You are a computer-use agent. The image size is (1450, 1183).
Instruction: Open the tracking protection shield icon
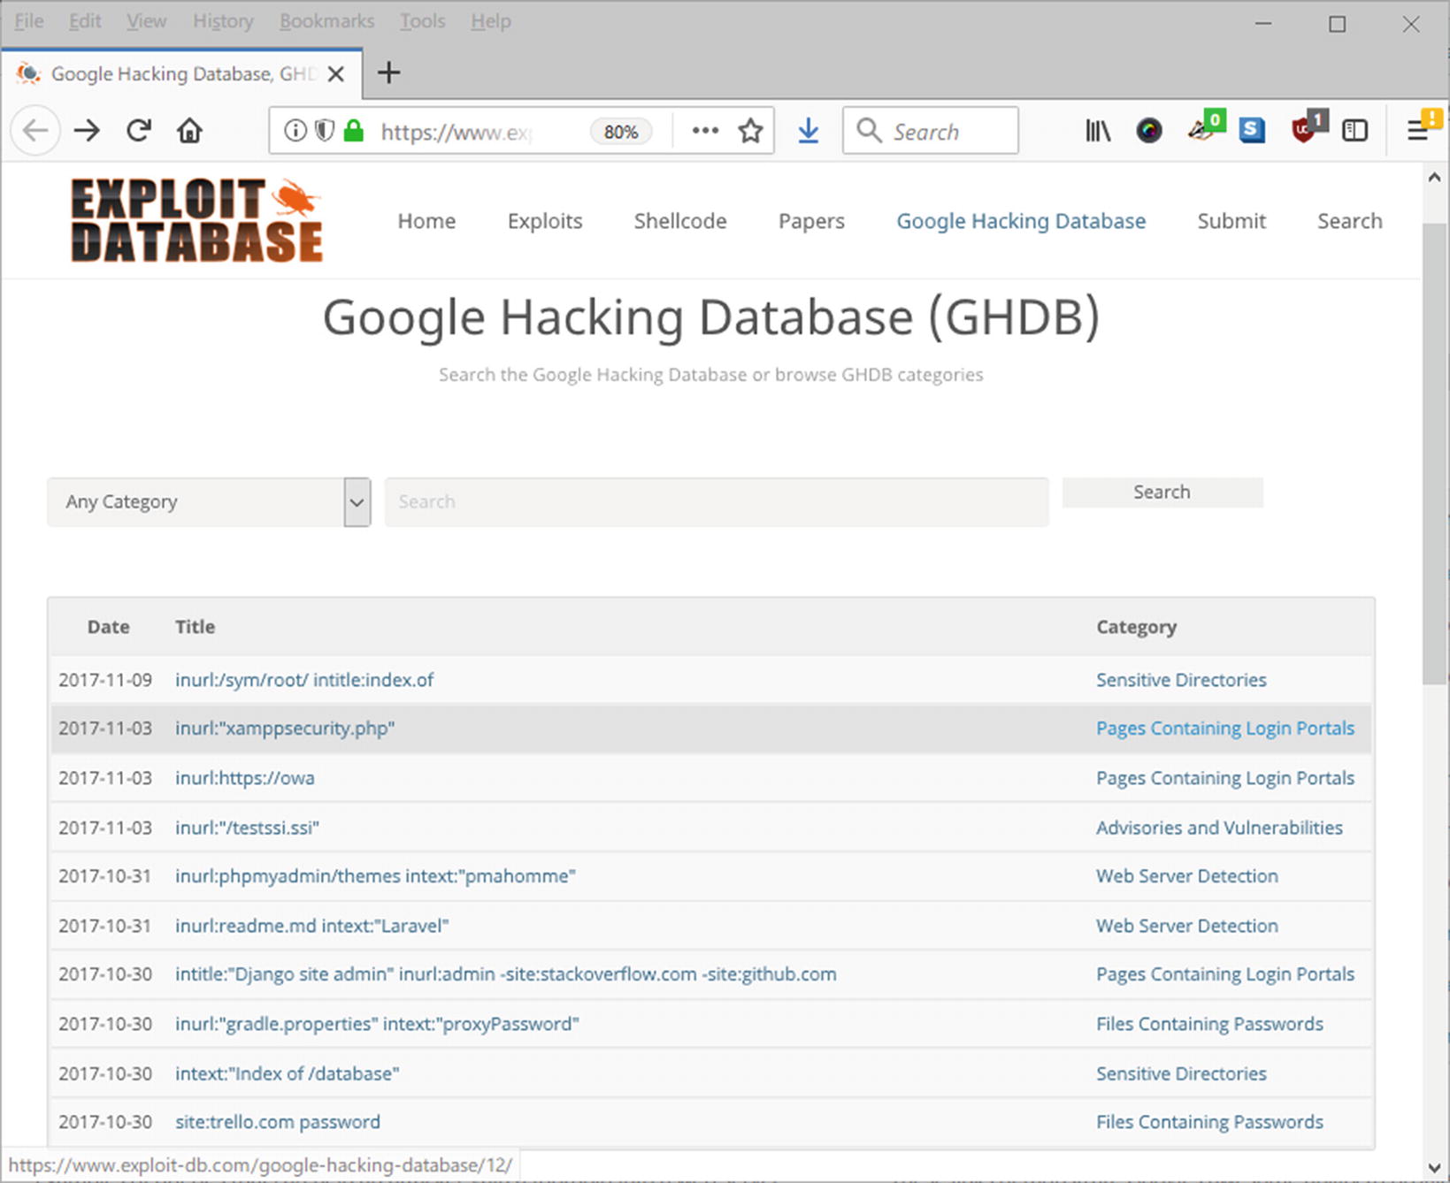pyautogui.click(x=325, y=131)
